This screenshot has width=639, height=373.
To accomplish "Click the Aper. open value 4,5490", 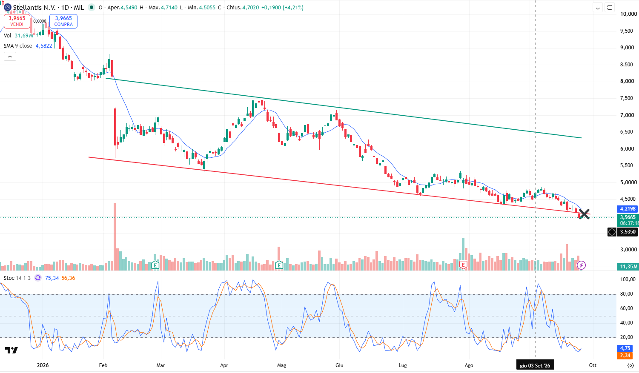I will pos(129,8).
